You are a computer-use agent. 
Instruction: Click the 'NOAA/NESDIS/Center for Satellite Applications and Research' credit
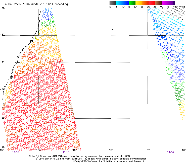click(x=109, y=161)
